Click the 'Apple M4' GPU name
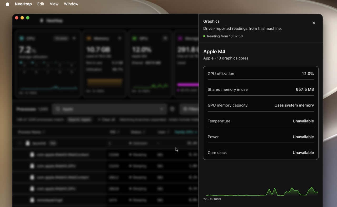The width and height of the screenshot is (337, 207). pyautogui.click(x=214, y=52)
